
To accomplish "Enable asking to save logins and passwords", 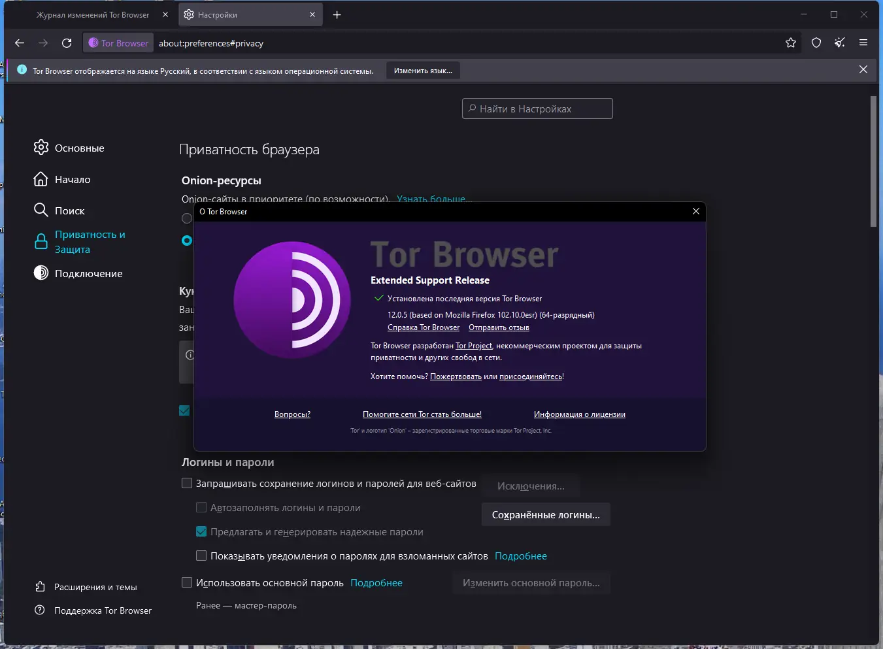I will point(187,484).
